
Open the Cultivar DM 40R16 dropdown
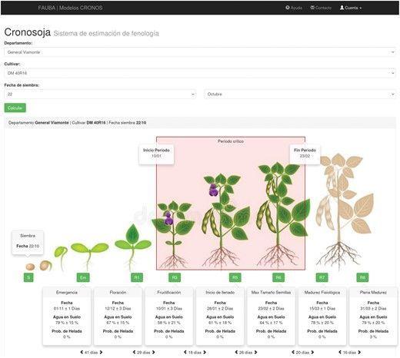200,73
